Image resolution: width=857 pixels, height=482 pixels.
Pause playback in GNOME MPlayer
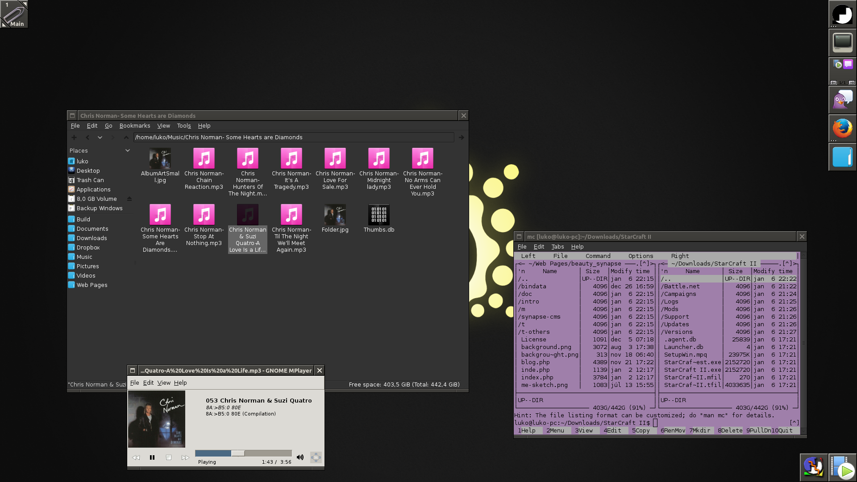pos(152,457)
